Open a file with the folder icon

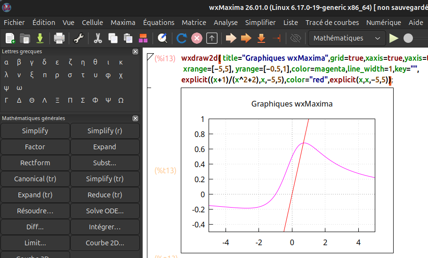[x=25, y=38]
